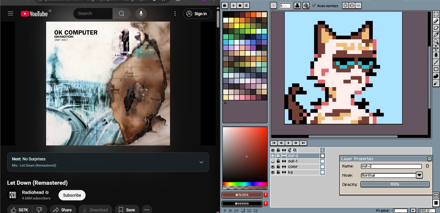Select the Eraser tool
The width and height of the screenshot is (440, 213).
tap(436, 28)
